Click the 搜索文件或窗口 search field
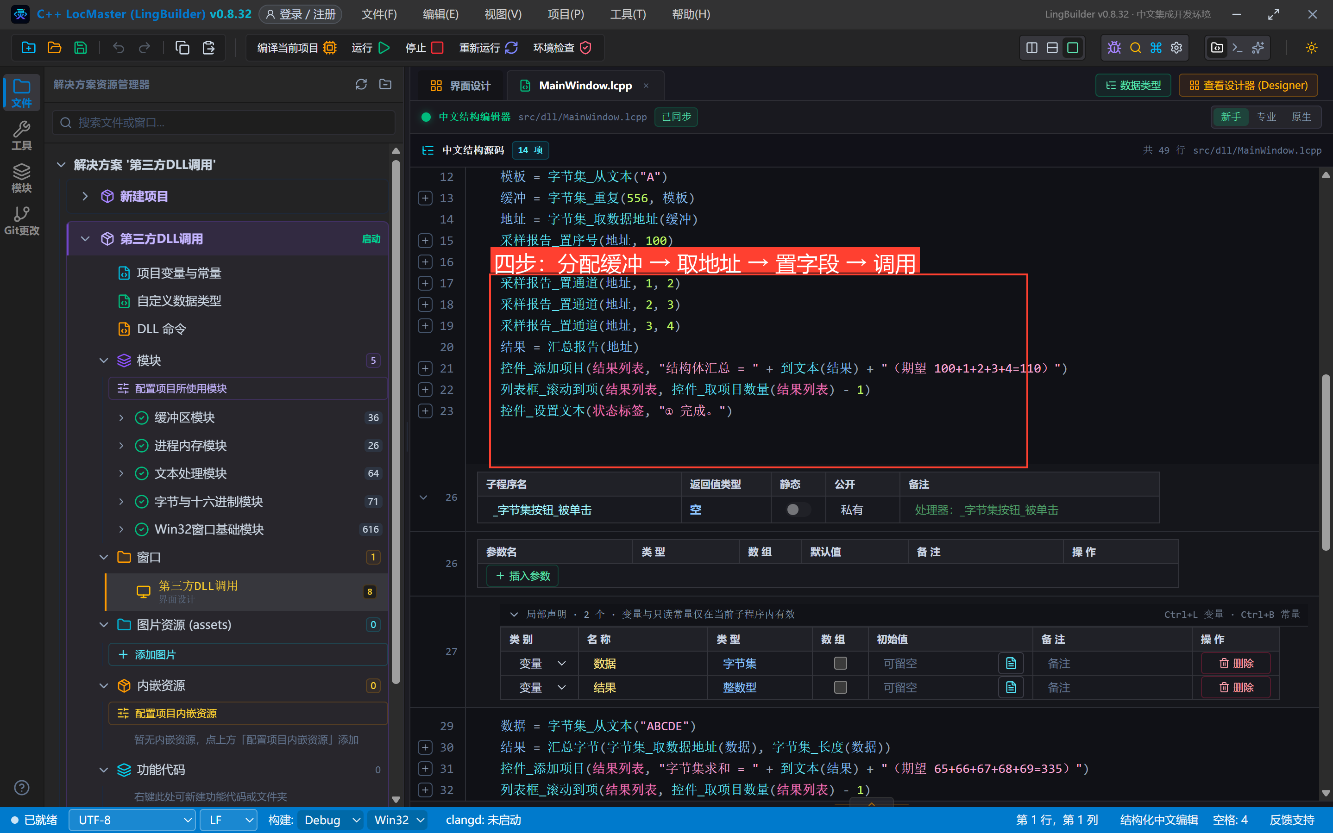The width and height of the screenshot is (1333, 833). tap(224, 122)
